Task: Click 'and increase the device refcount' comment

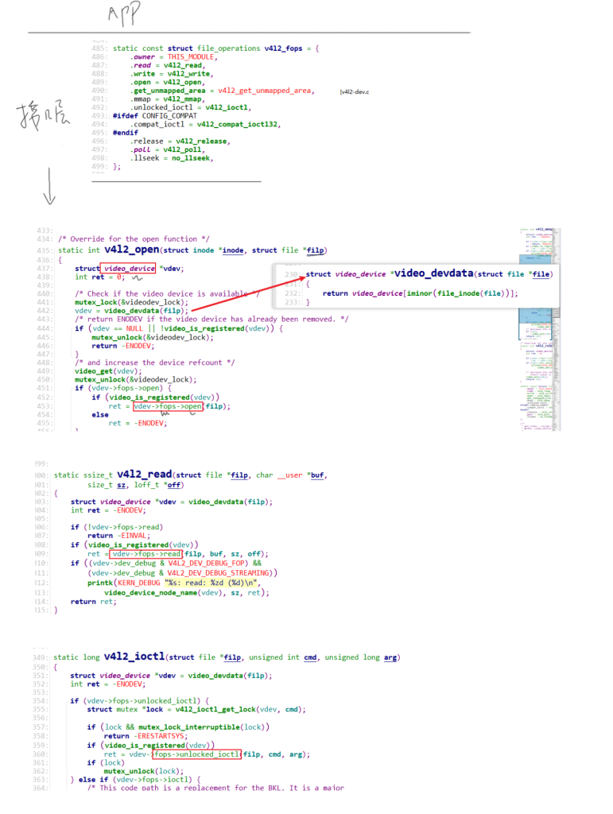Action: tap(155, 362)
